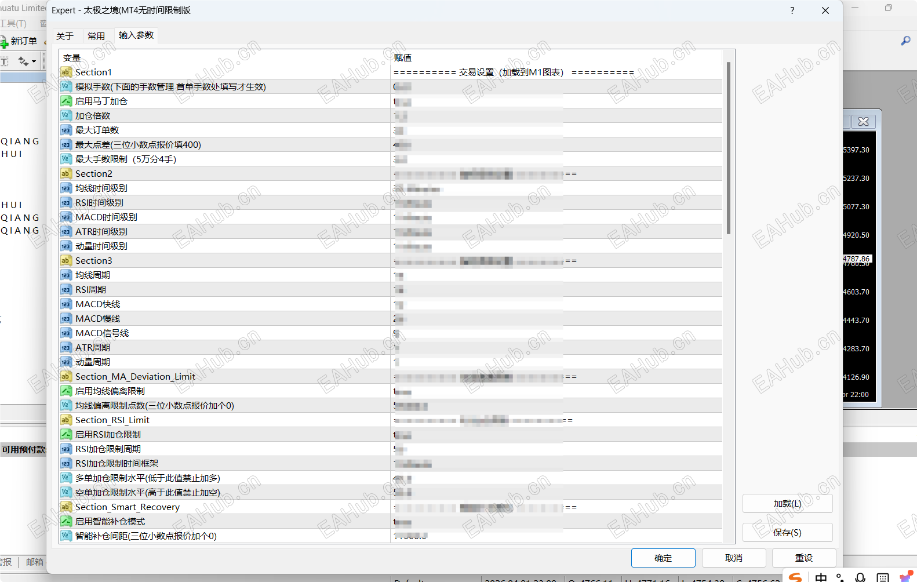
Task: Open the help question mark button
Action: tap(792, 10)
